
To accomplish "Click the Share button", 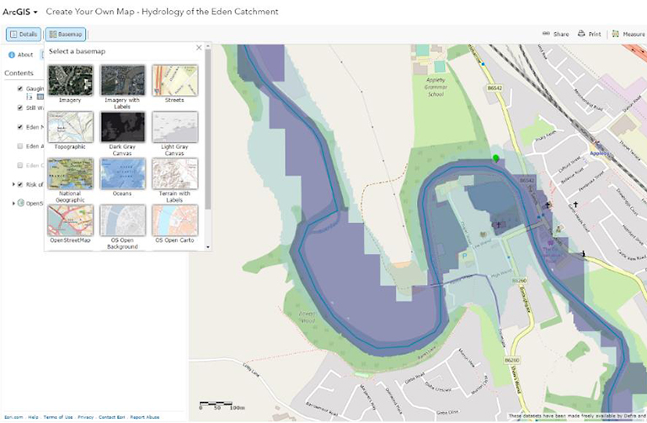I will (555, 34).
